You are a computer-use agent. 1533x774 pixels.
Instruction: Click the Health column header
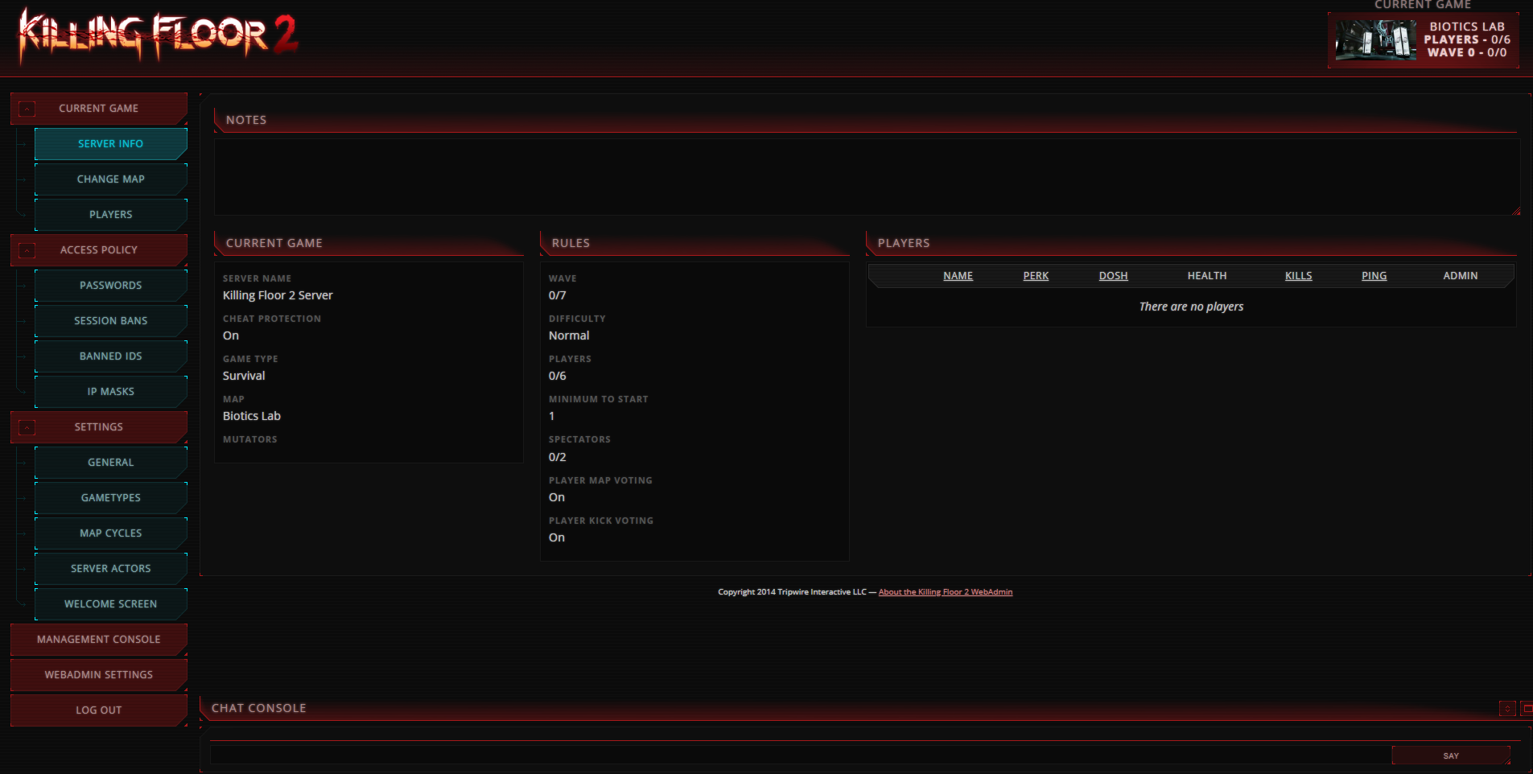[1207, 276]
